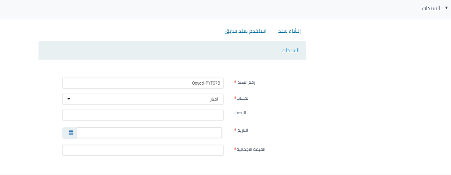Click the السندات header title at top
The image size is (451, 175).
(x=431, y=8)
